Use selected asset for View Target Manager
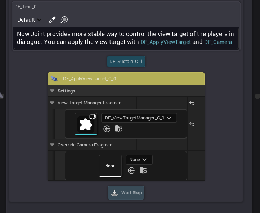This screenshot has height=213, width=260. tap(107, 129)
